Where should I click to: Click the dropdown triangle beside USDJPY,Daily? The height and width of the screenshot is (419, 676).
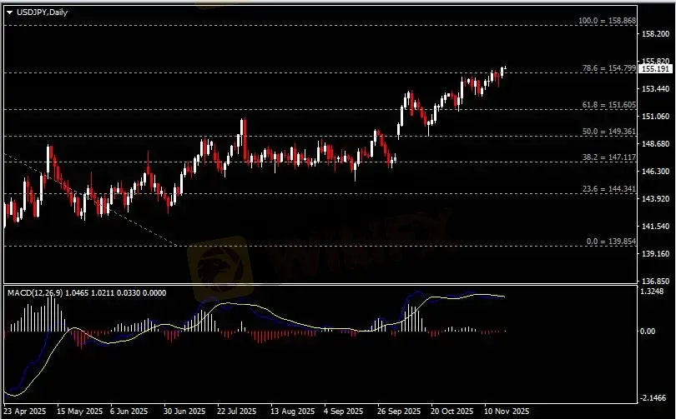9,11
